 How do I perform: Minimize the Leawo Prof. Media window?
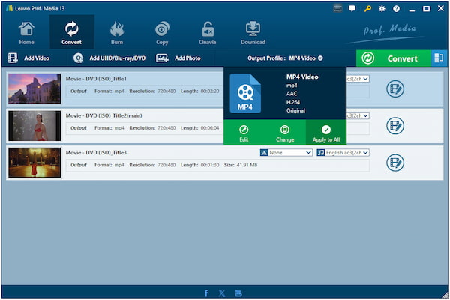[x=412, y=9]
